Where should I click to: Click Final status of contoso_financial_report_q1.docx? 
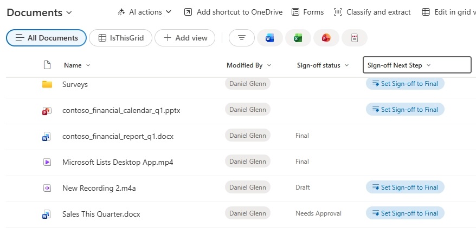[302, 136]
